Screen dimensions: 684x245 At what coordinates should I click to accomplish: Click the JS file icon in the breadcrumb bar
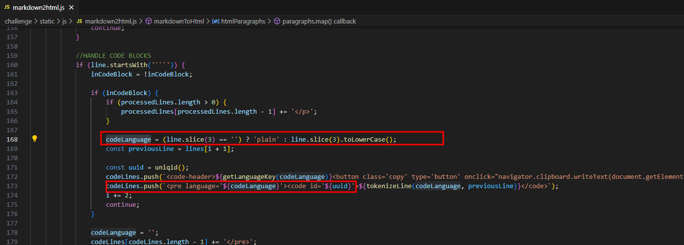coord(79,22)
